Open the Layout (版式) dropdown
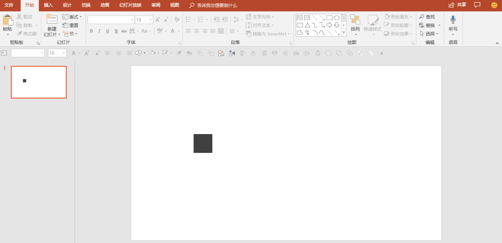Screen dimensions: 502x243 click(x=72, y=17)
